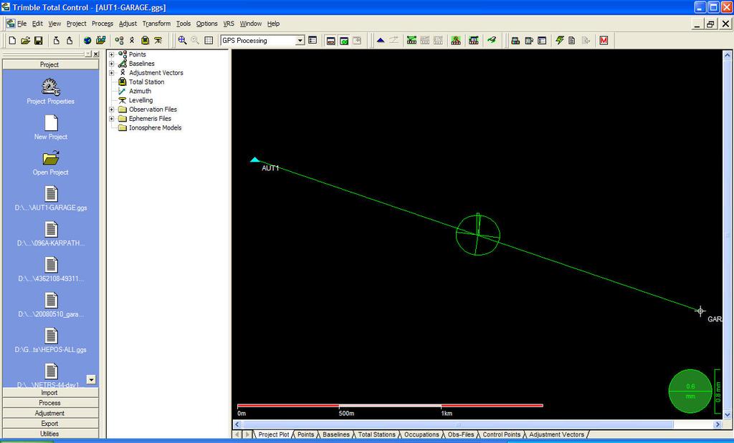
Task: Open the File menu
Action: (22, 24)
